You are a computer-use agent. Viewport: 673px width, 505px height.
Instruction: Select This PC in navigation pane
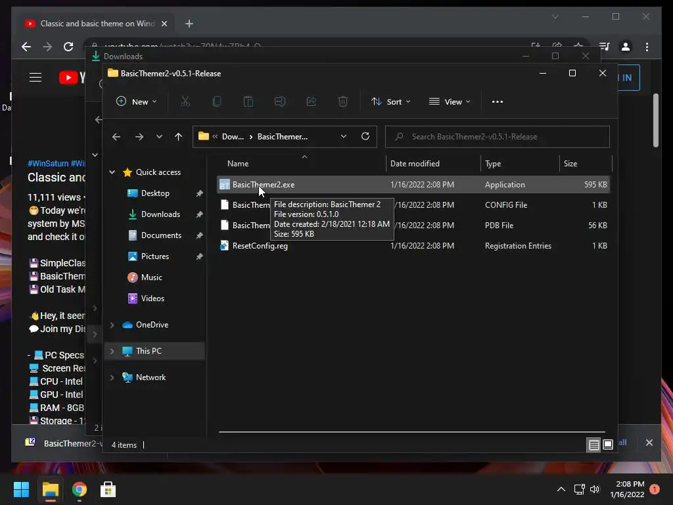(154, 351)
